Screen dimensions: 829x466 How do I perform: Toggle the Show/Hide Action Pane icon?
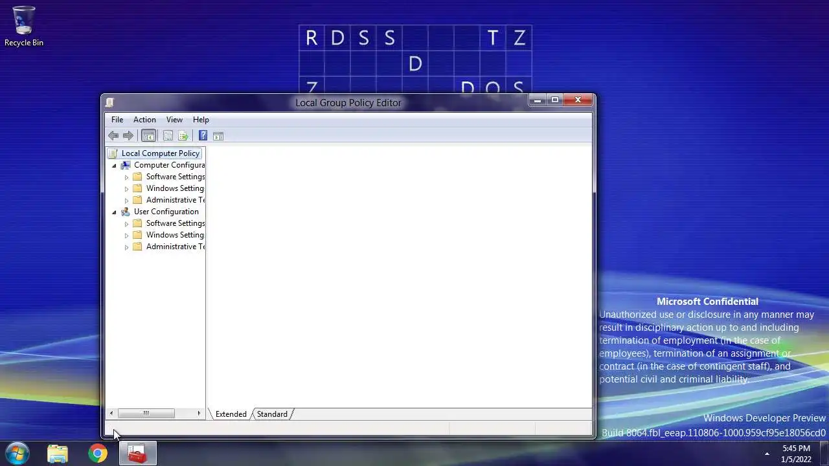pos(218,136)
